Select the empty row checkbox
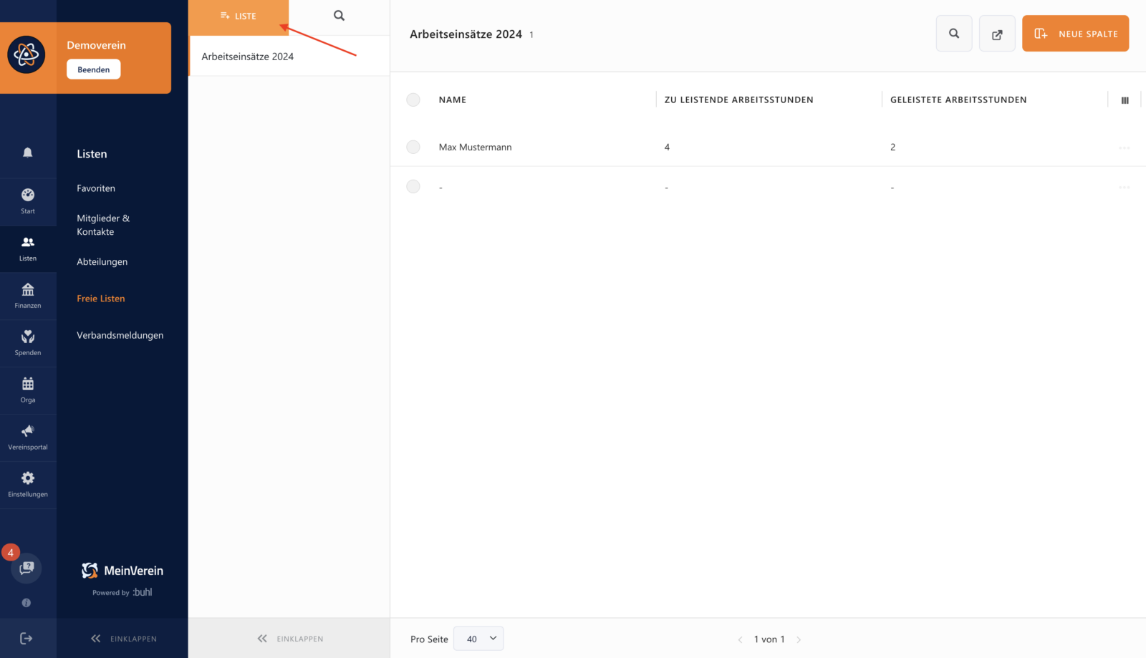The height and width of the screenshot is (658, 1146). click(413, 187)
